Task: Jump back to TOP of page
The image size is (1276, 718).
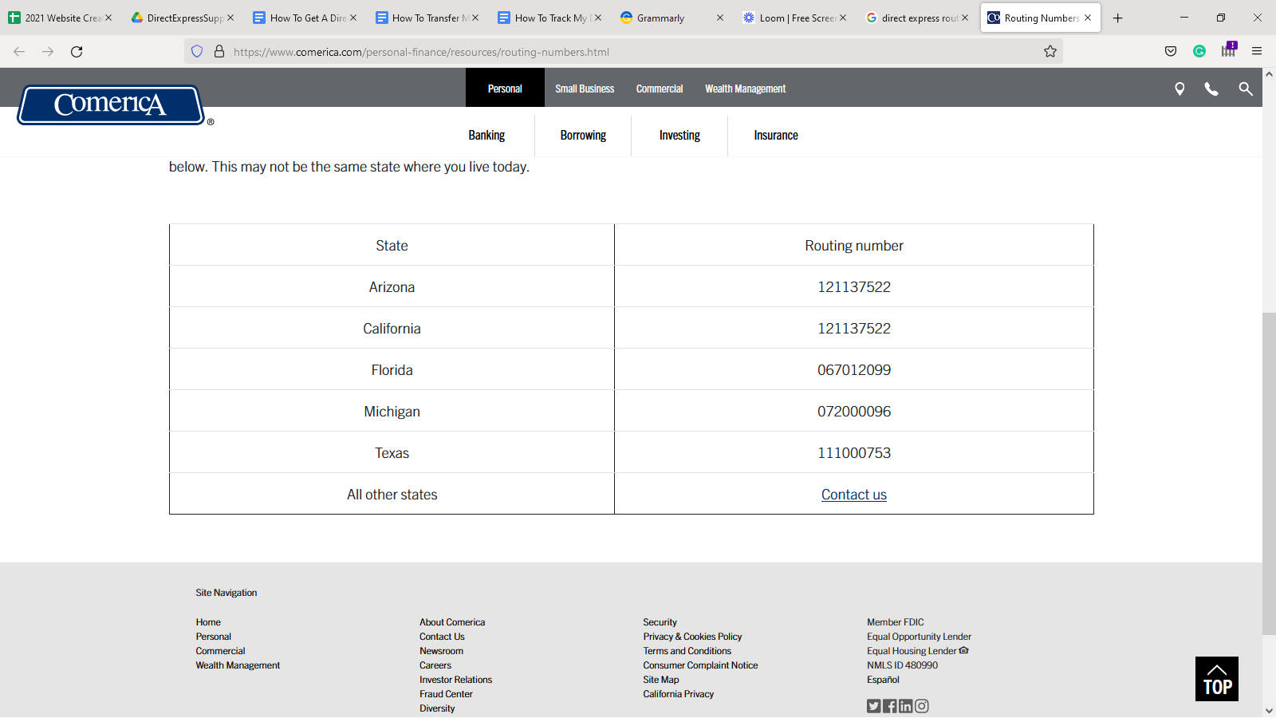Action: point(1217,679)
